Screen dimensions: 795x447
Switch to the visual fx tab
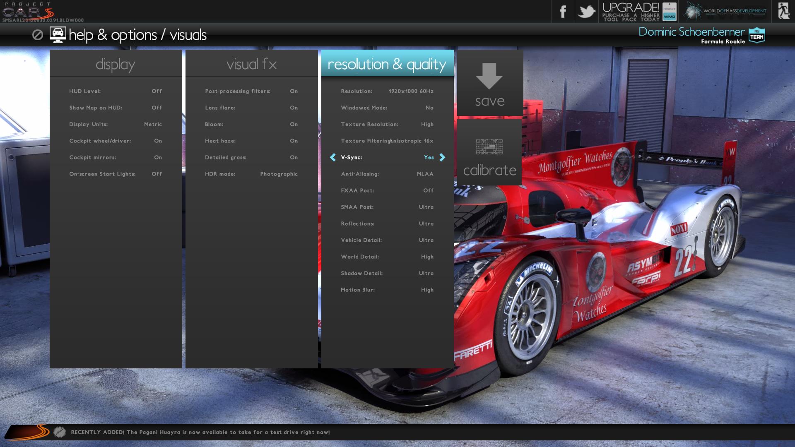click(251, 64)
